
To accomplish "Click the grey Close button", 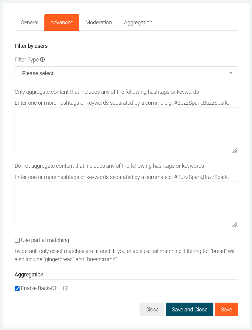I will coord(152,310).
